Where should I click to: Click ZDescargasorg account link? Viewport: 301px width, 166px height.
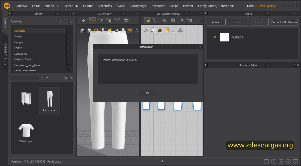pos(265,6)
